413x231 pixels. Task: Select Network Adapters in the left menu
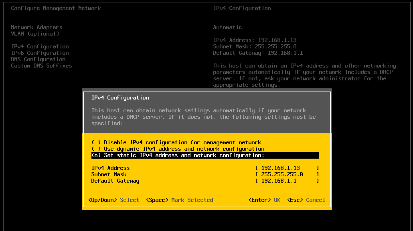(x=36, y=27)
